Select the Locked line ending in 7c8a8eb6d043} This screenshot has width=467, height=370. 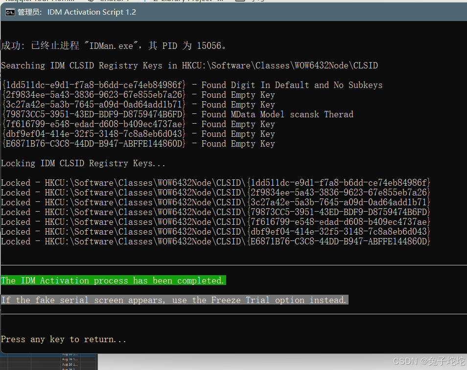[x=215, y=232]
